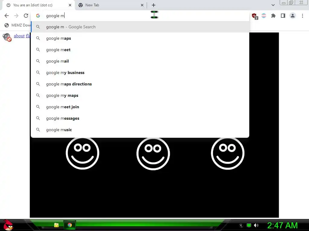Screen dimensions: 309x231
Task: Open the MEMZ Download bookmark
Action: 18,25
